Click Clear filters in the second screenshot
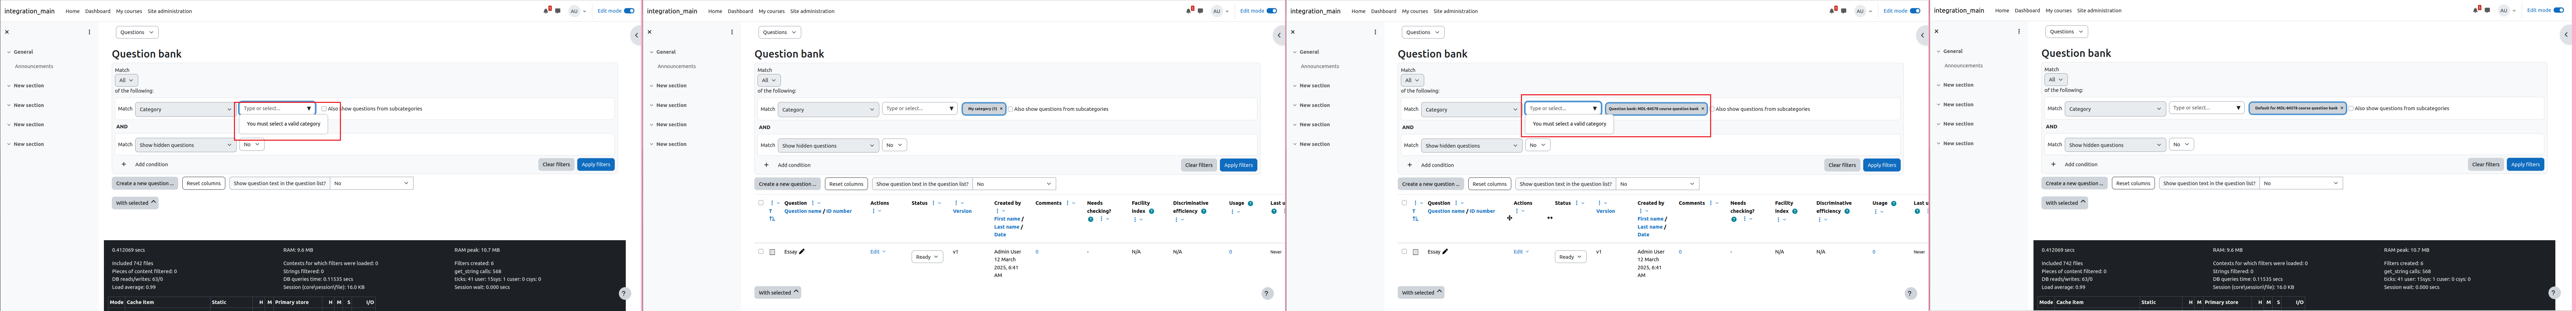 [1199, 165]
